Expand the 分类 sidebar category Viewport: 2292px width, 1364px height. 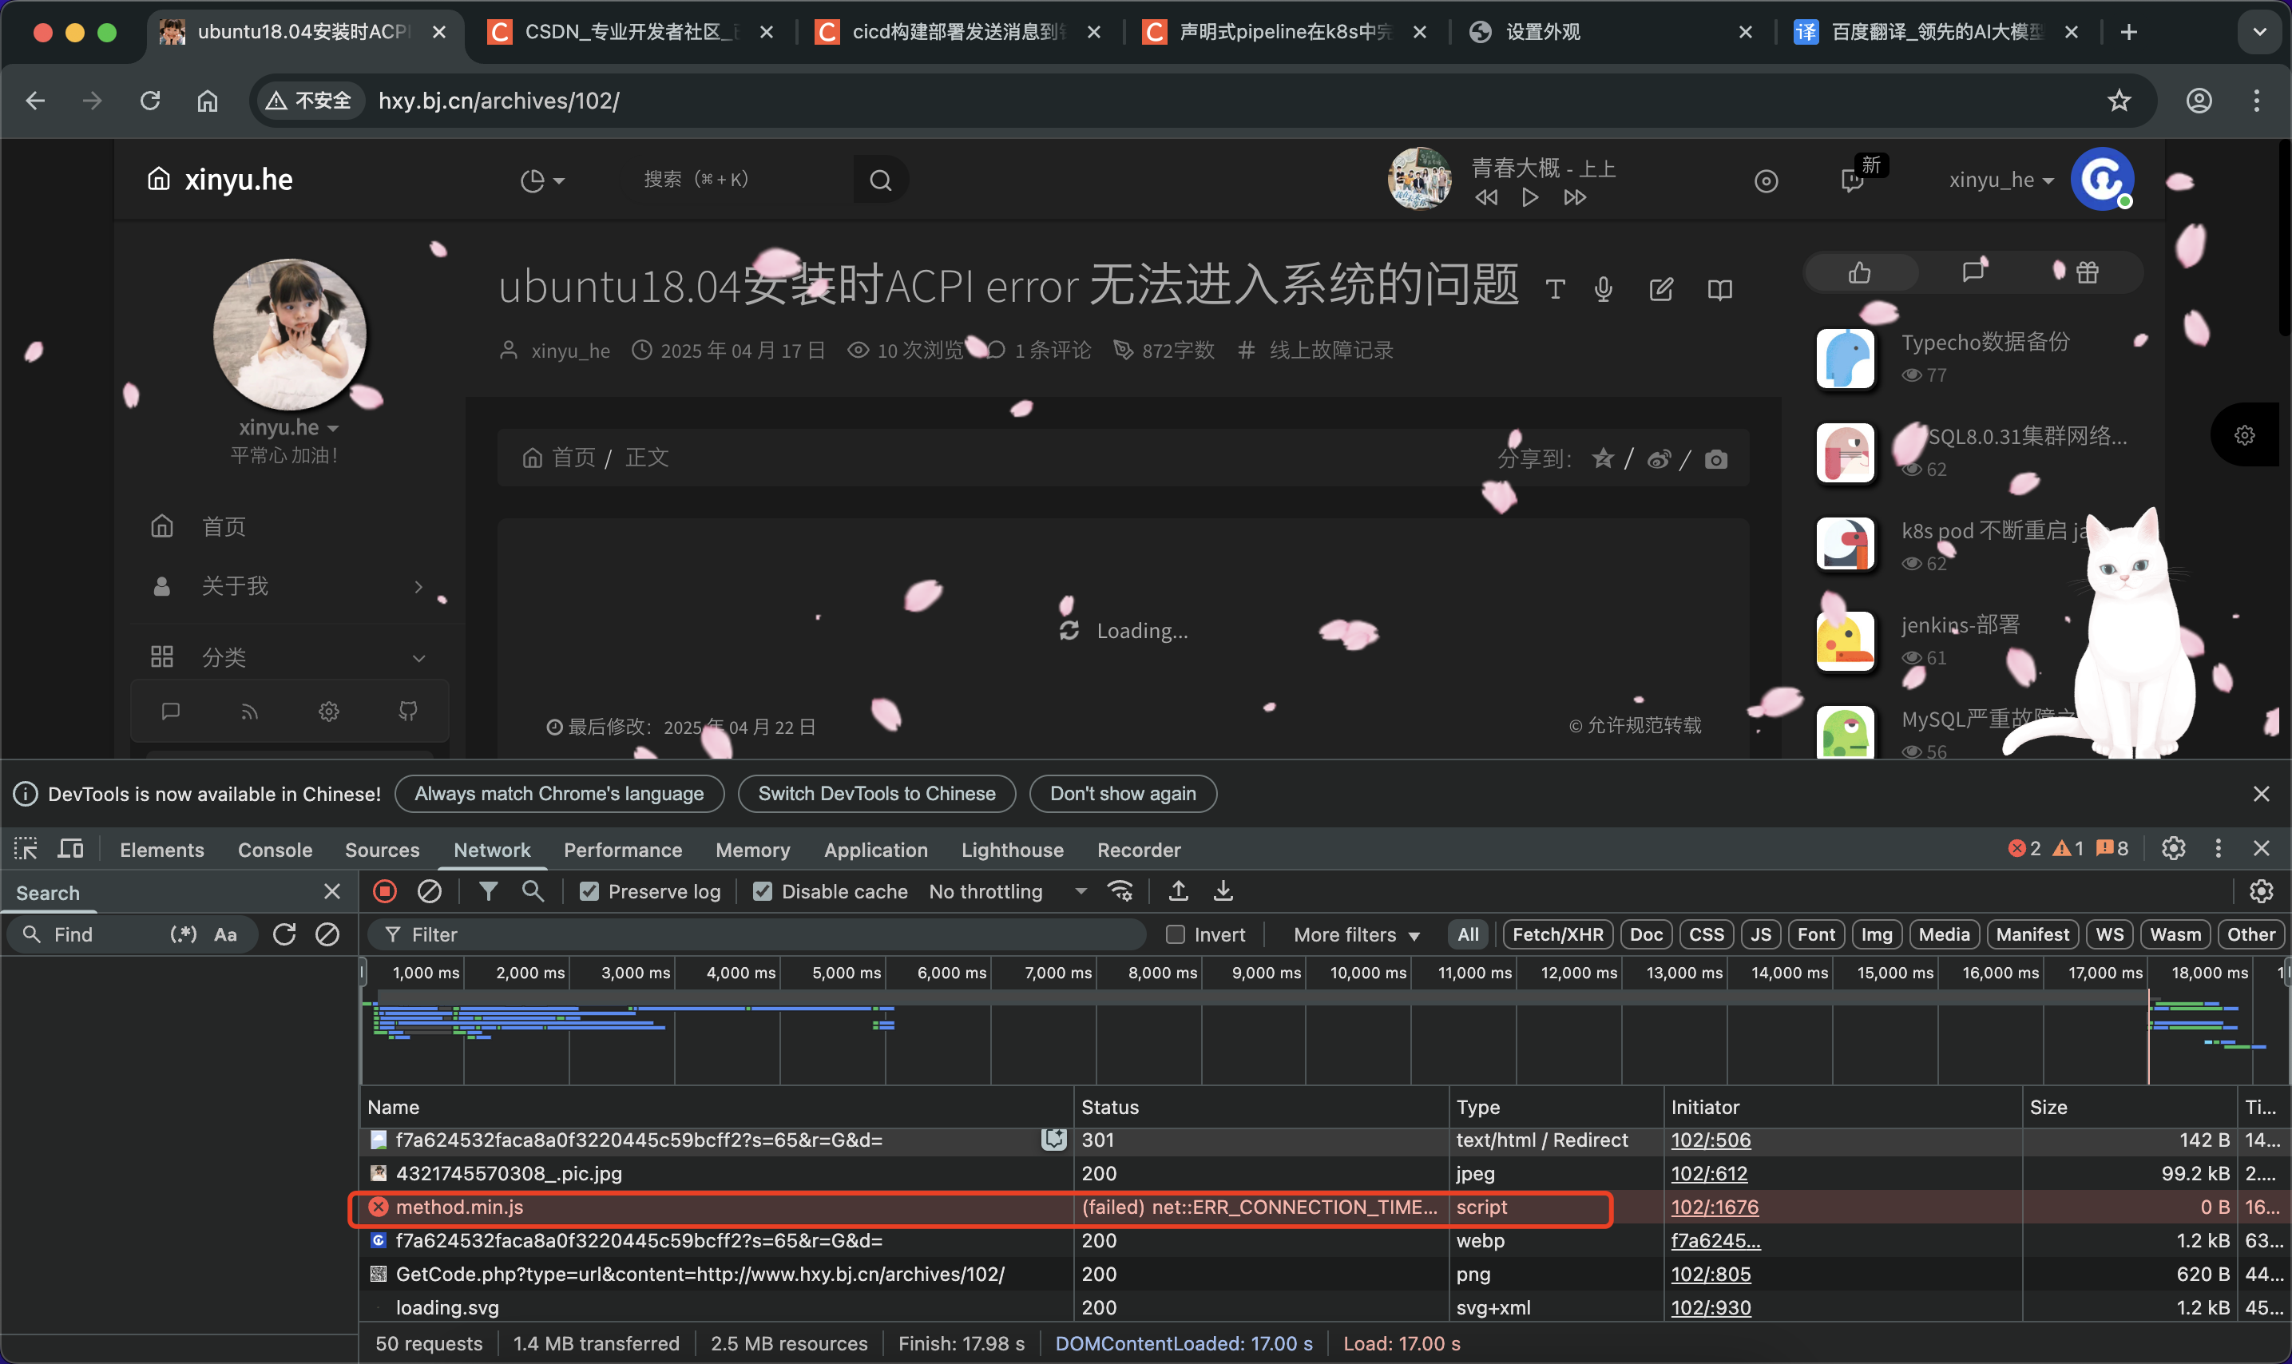coord(287,657)
